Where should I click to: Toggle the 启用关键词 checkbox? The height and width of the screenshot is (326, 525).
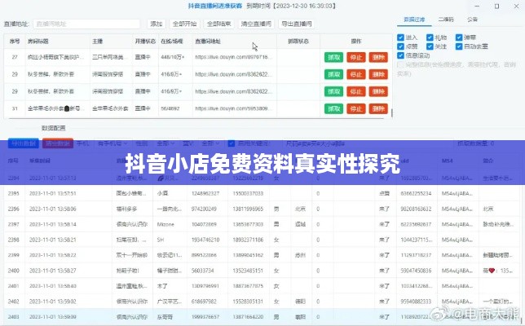pyautogui.click(x=231, y=143)
